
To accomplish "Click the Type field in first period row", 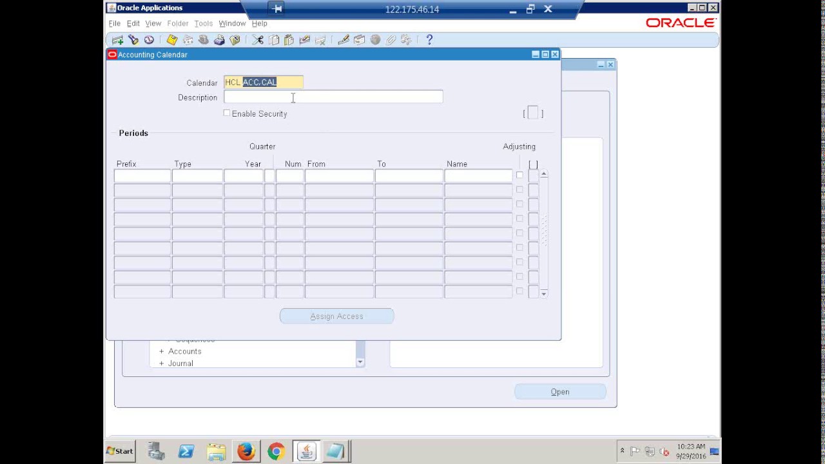I will [x=197, y=176].
